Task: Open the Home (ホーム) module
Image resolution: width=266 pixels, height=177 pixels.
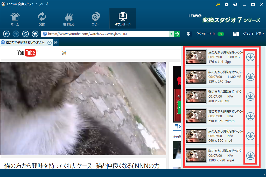Action: click(15, 19)
